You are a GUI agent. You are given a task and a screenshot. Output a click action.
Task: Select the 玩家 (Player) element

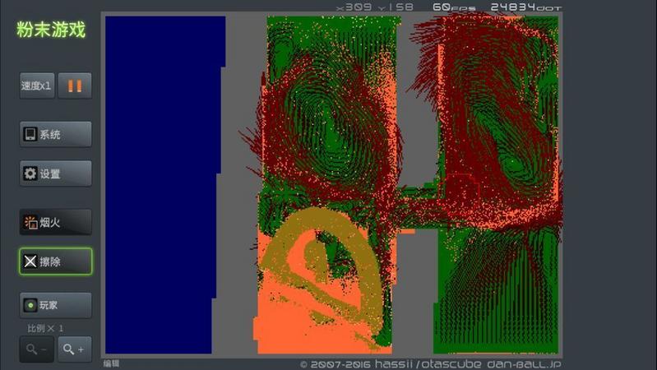point(55,305)
